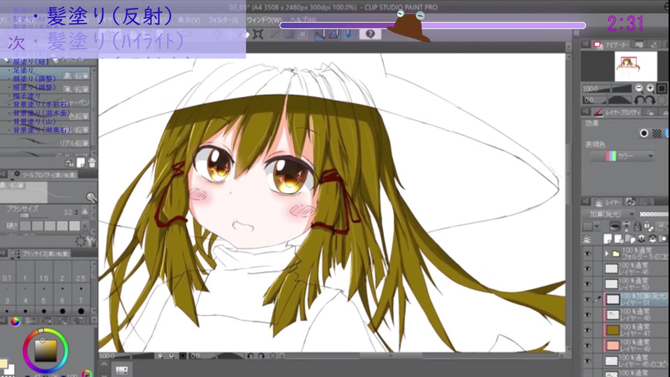Toggle visibility of レイヤー 45 のコピー
The width and height of the screenshot is (670, 377).
[588, 361]
